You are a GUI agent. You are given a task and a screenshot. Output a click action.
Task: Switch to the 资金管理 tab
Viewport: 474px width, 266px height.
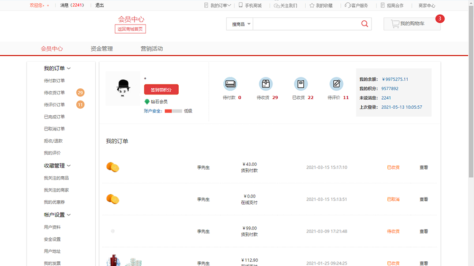point(101,49)
